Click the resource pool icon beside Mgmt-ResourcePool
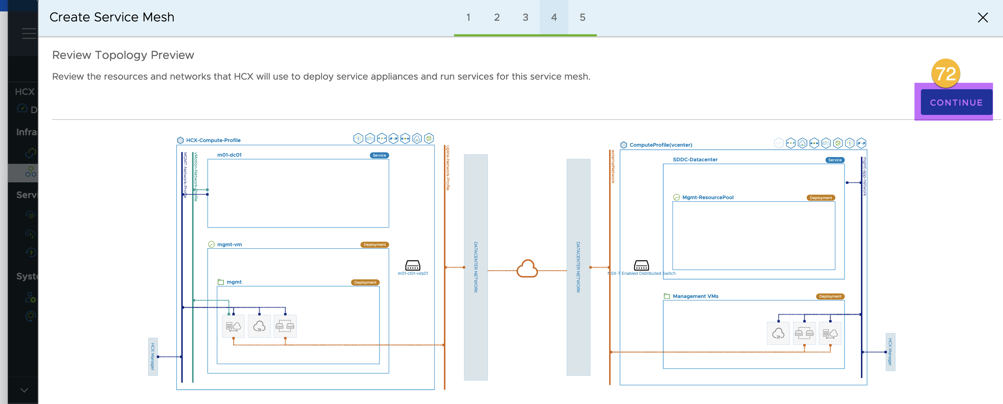 (x=677, y=197)
